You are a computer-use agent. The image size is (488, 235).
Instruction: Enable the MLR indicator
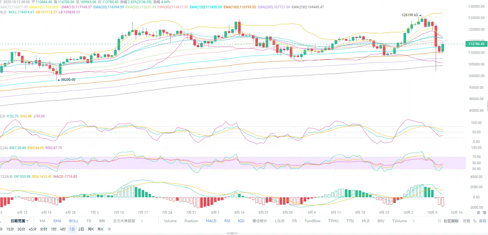pos(366,221)
